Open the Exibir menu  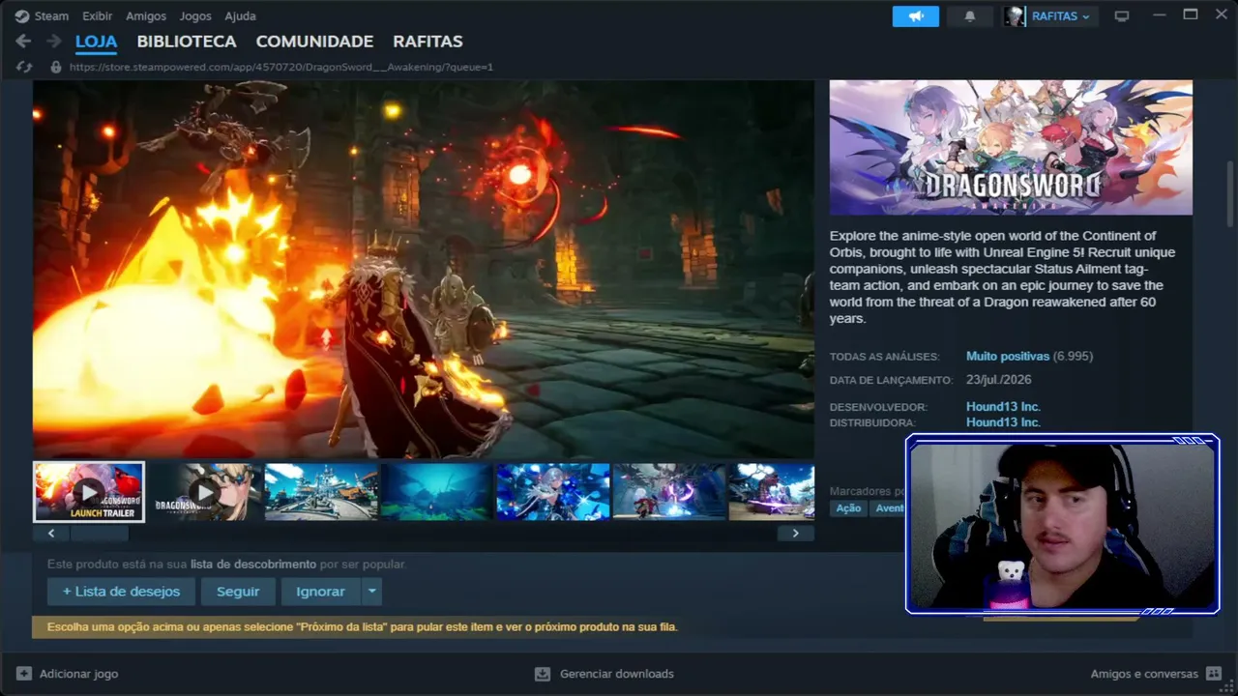(98, 16)
